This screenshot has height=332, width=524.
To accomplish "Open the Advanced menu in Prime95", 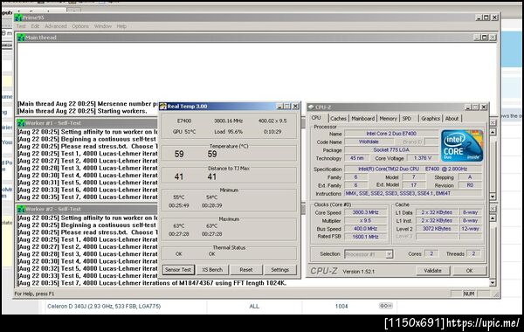I will [56, 26].
